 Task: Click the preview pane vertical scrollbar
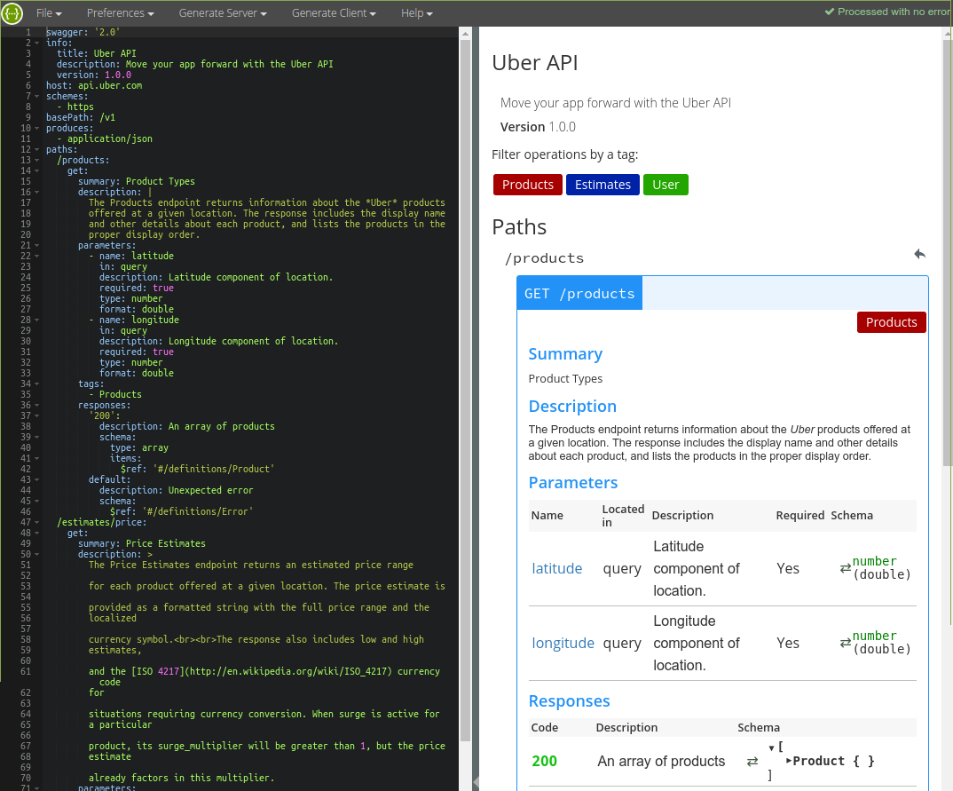[x=947, y=266]
